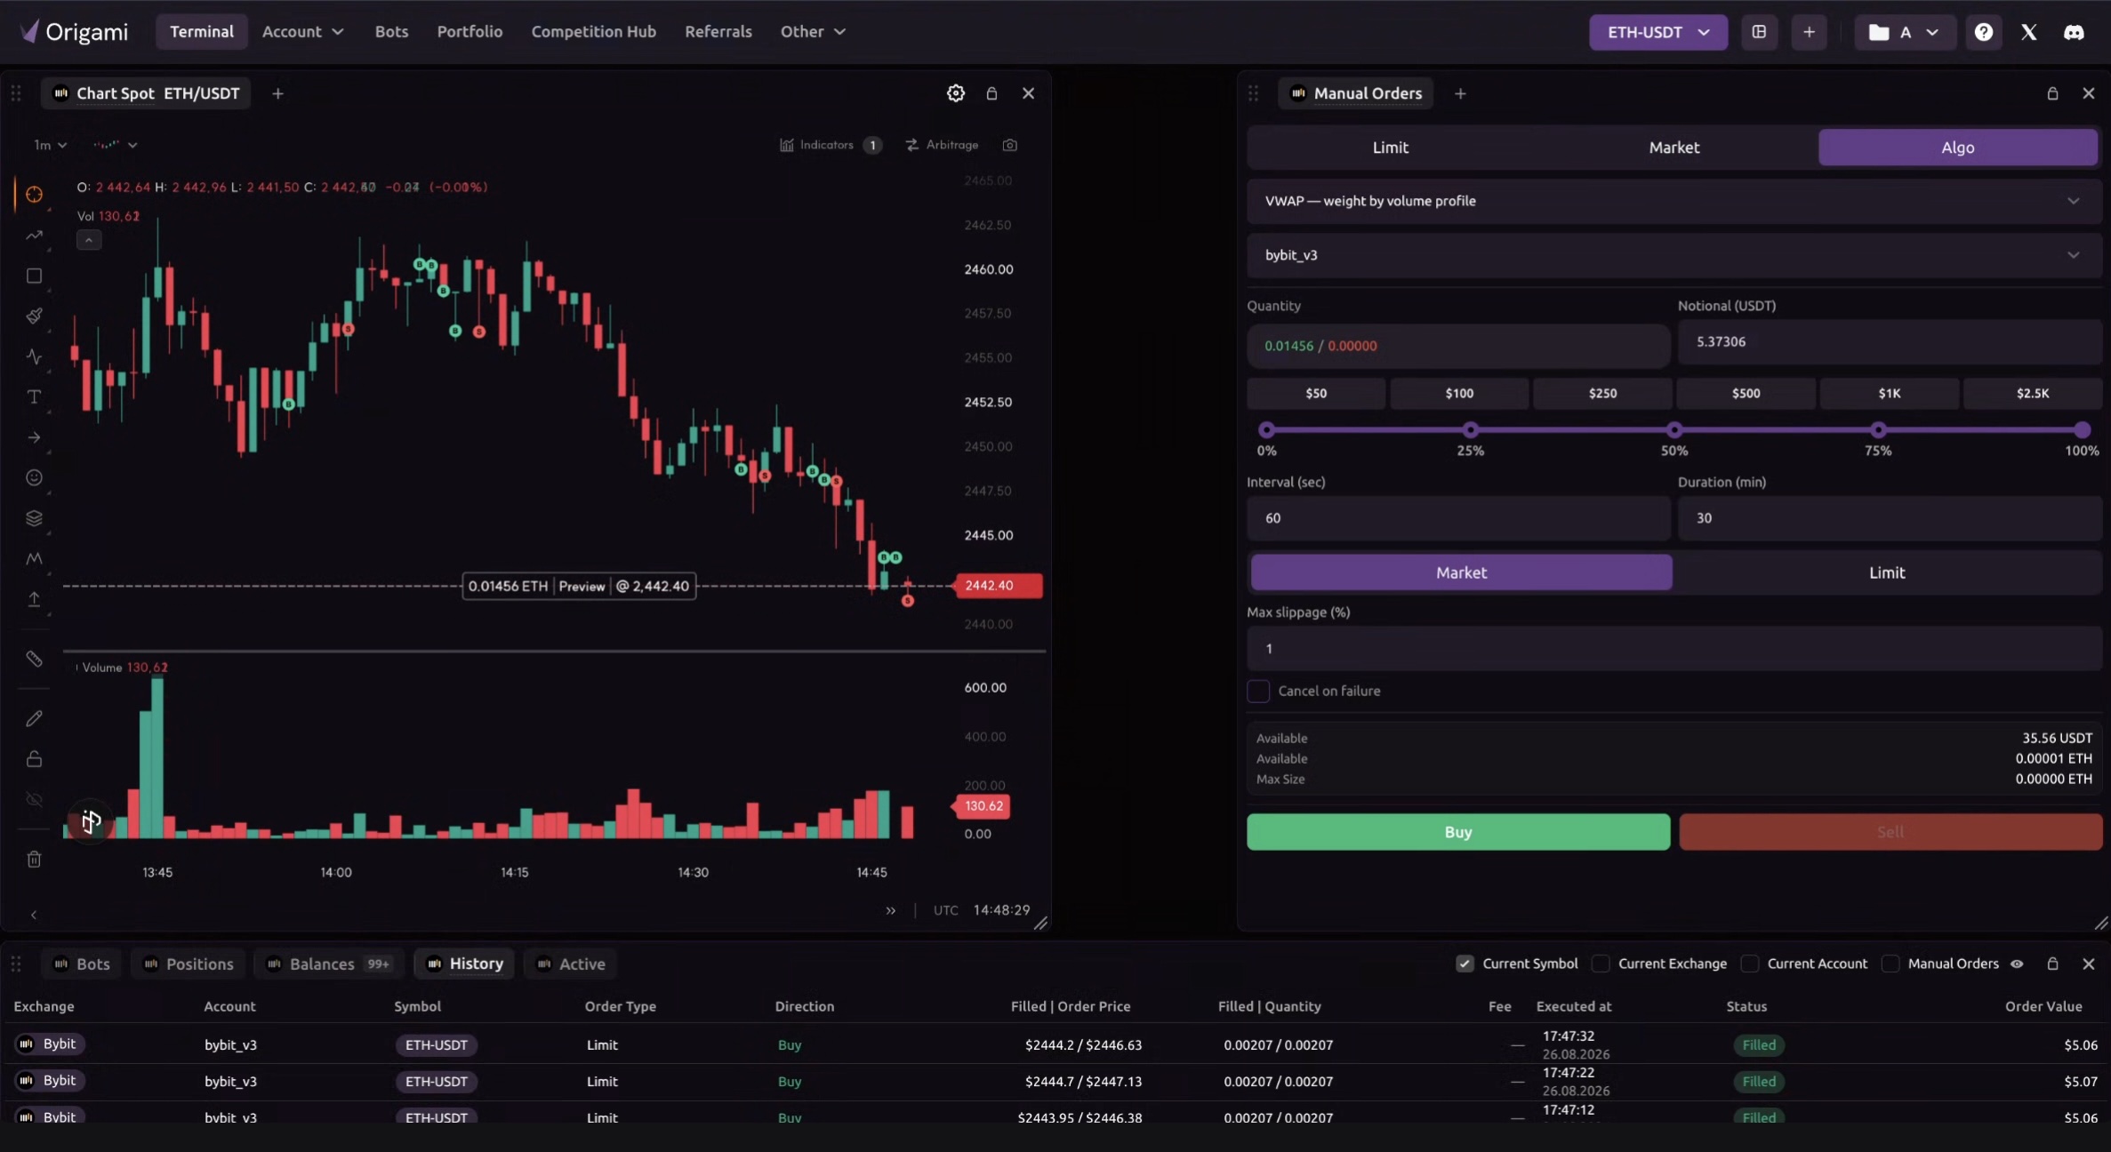
Task: Delete drawings with trash icon
Action: tap(34, 860)
